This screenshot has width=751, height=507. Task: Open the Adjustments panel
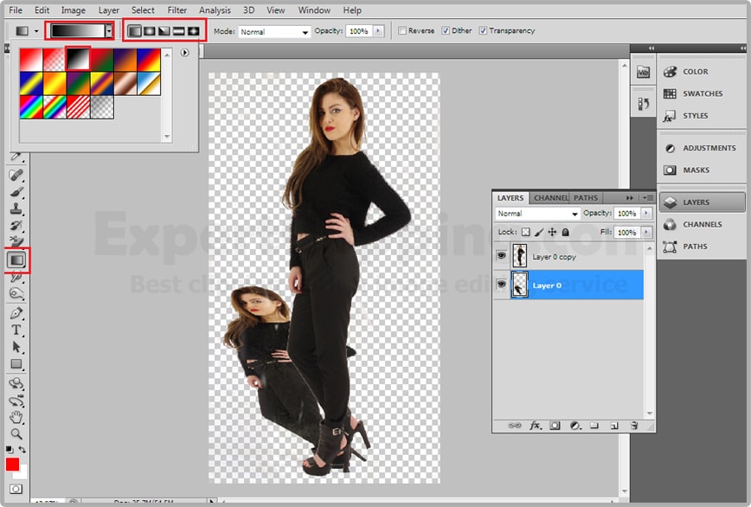click(x=709, y=148)
